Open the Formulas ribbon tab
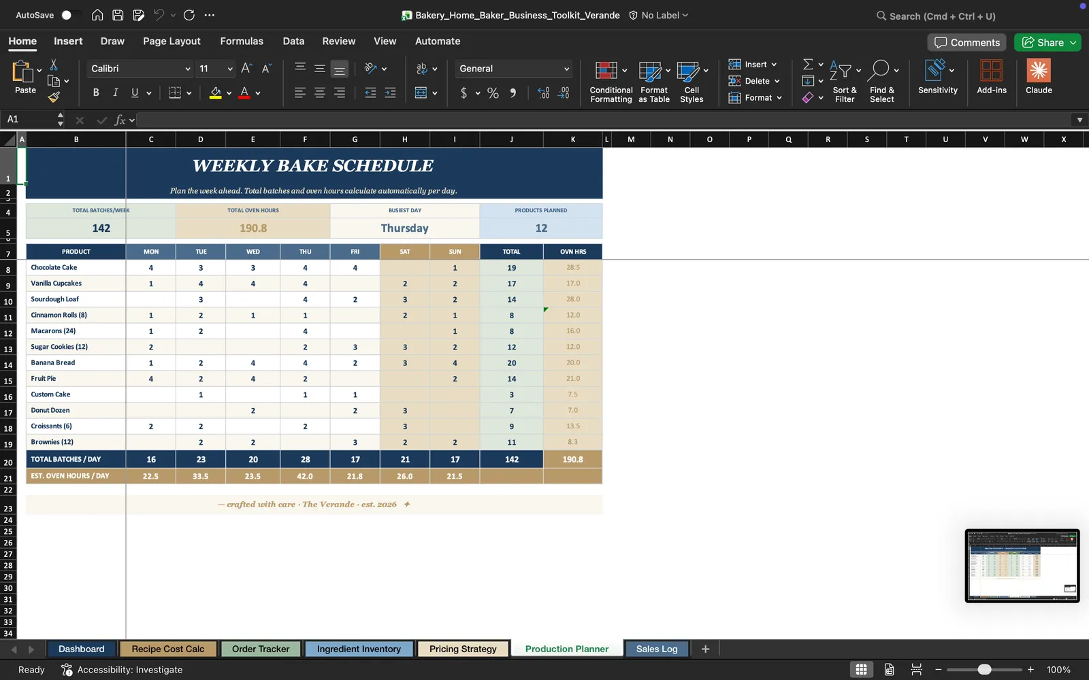Viewport: 1089px width, 680px height. coord(242,41)
